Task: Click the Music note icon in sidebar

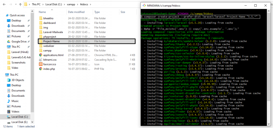Action: [x=9, y=101]
